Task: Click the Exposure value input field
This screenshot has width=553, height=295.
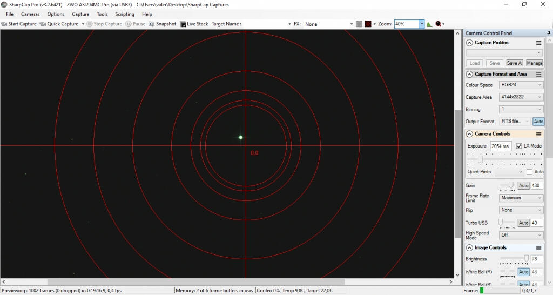Action: pyautogui.click(x=500, y=146)
